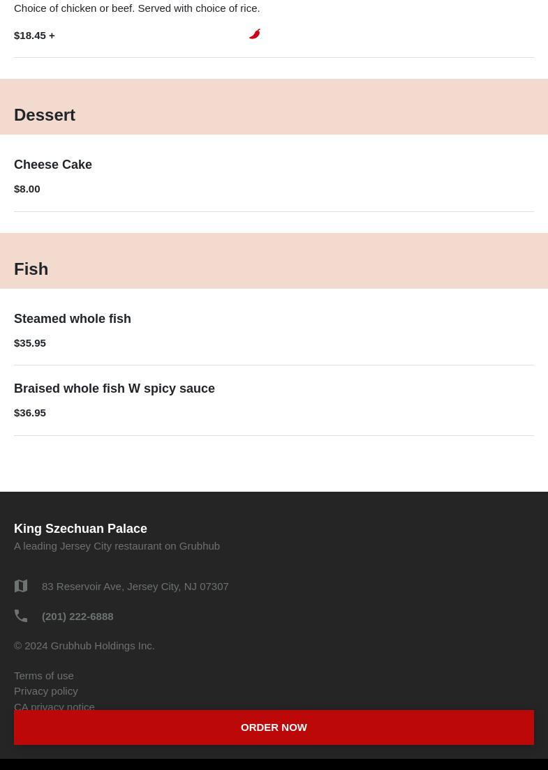
Task: Go to the Privacy policy link
Action: click(x=46, y=691)
